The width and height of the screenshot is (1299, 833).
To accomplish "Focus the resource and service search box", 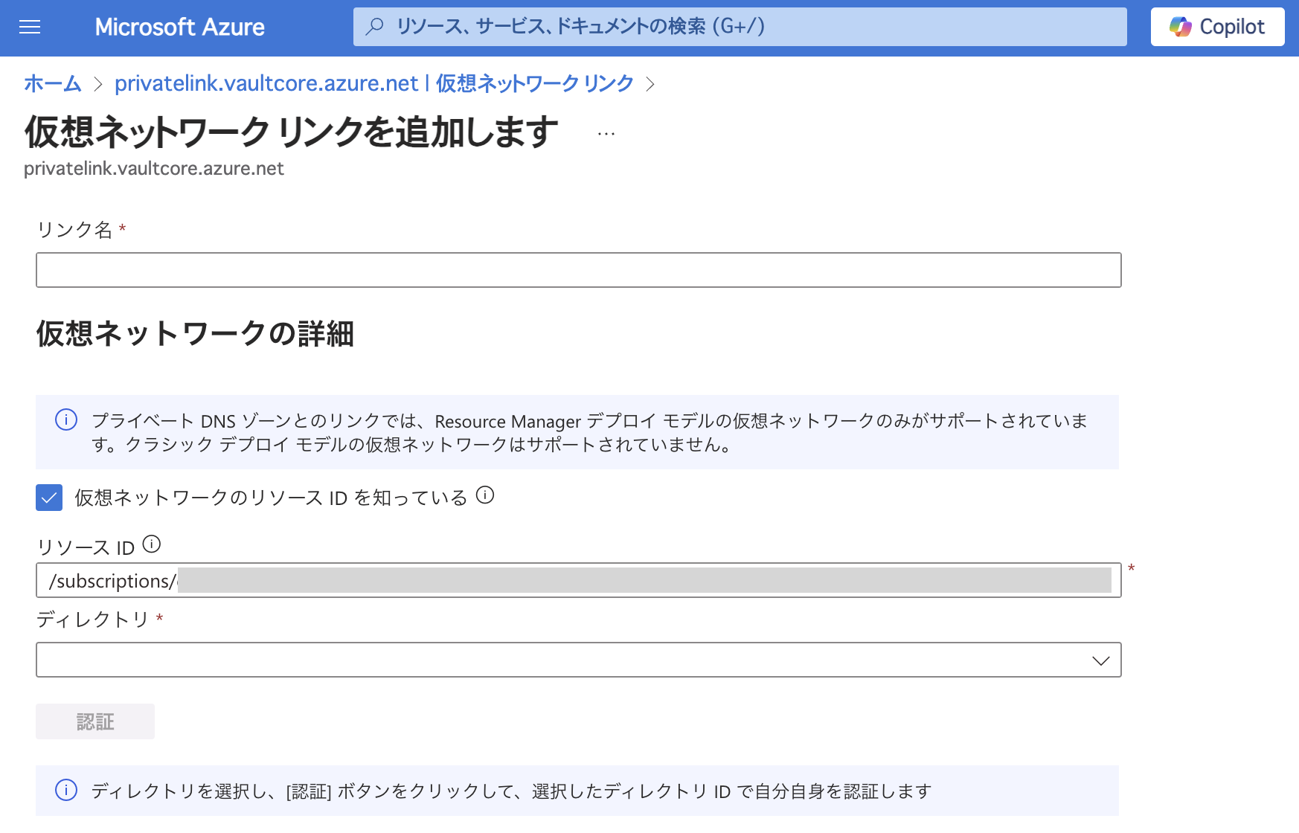I will point(744,27).
